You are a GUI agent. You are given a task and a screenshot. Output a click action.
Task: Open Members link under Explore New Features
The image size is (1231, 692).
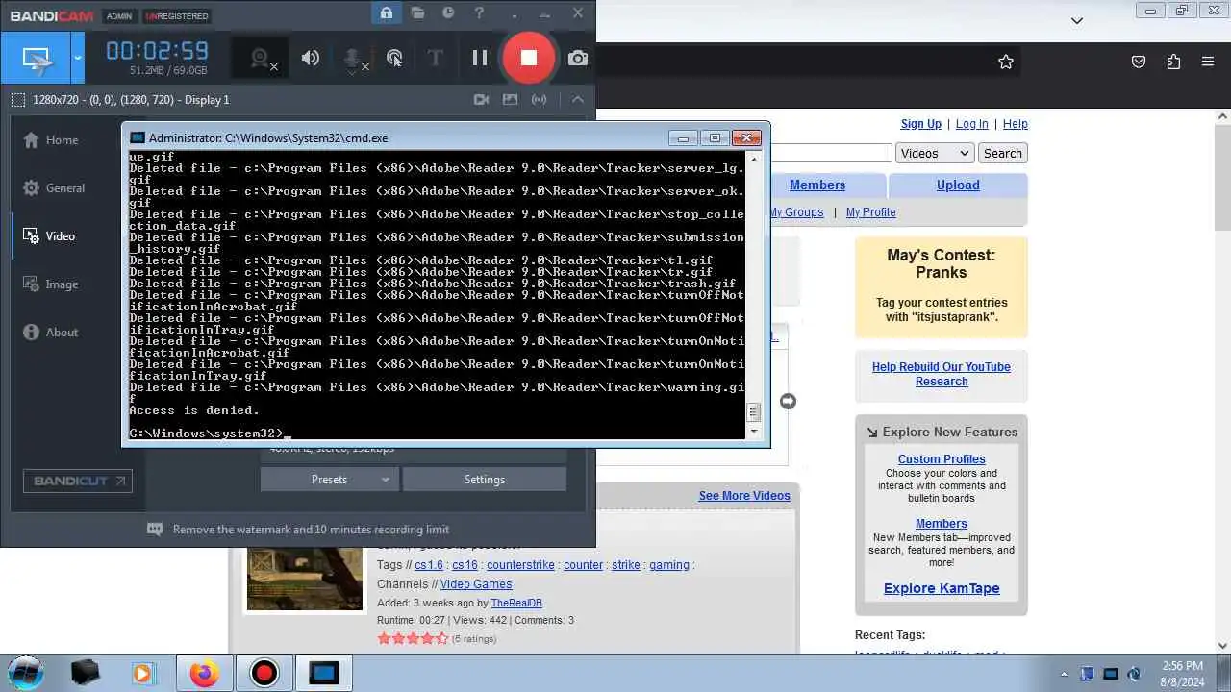[x=942, y=524]
